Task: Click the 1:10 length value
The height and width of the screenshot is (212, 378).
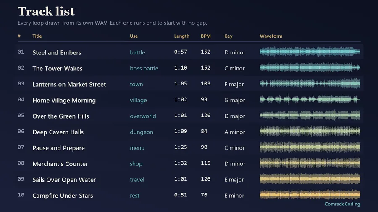Action: pyautogui.click(x=181, y=67)
